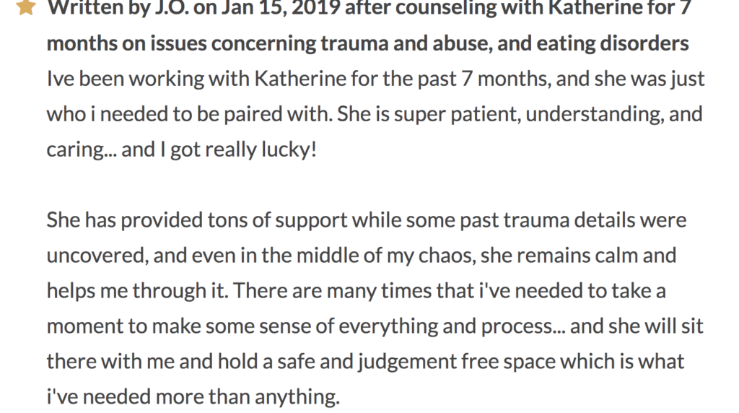Click the line starting "She has provided tons of support"
This screenshot has width=739, height=413.
click(367, 220)
